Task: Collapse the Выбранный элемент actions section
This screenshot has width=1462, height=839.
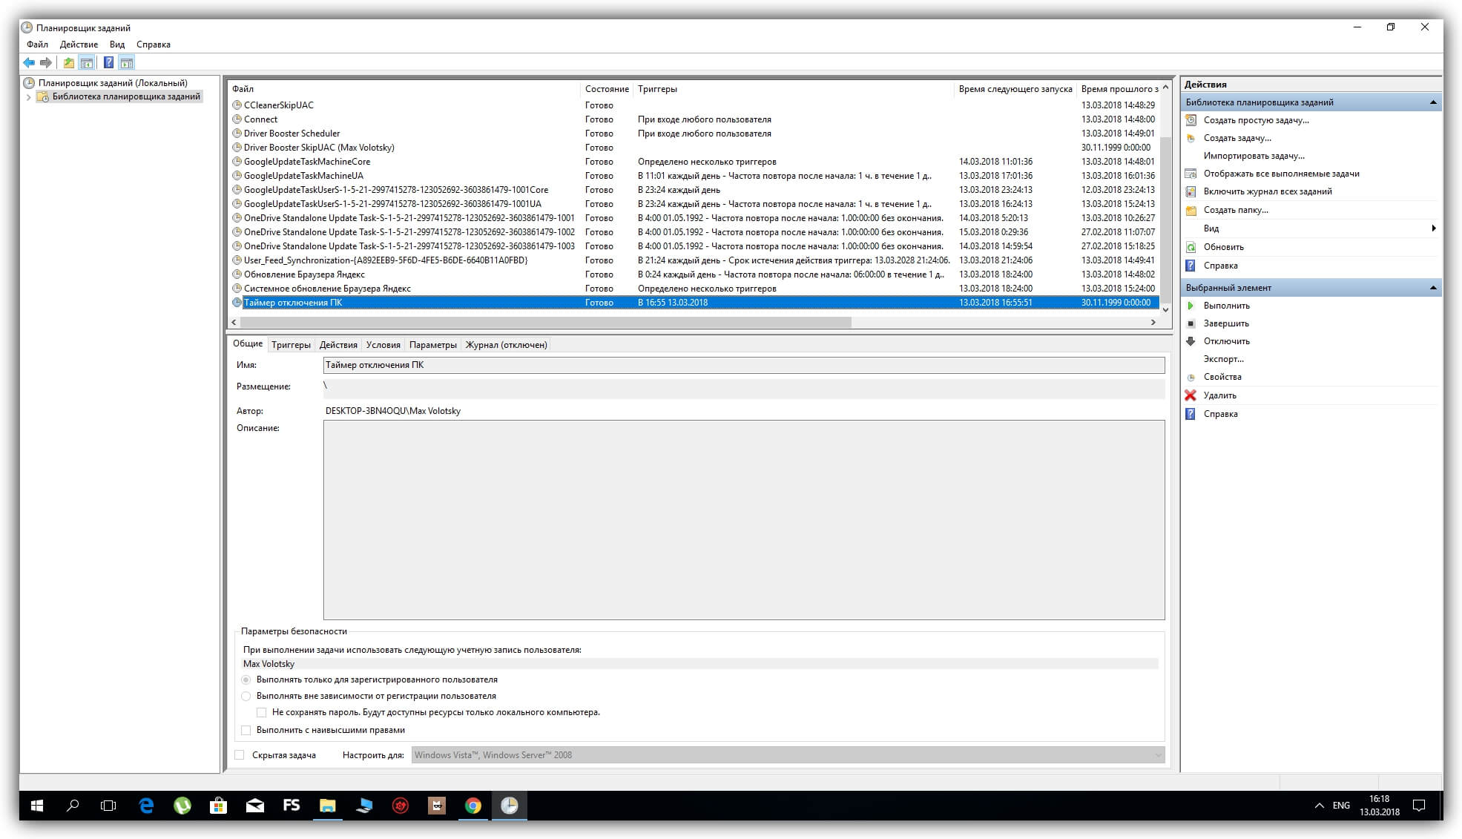Action: 1432,288
